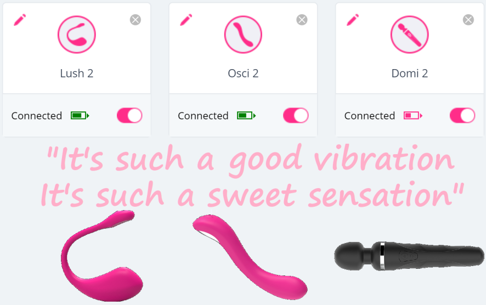Click the low battery icon for Domi 2
Image resolution: width=486 pixels, height=305 pixels.
pyautogui.click(x=413, y=116)
